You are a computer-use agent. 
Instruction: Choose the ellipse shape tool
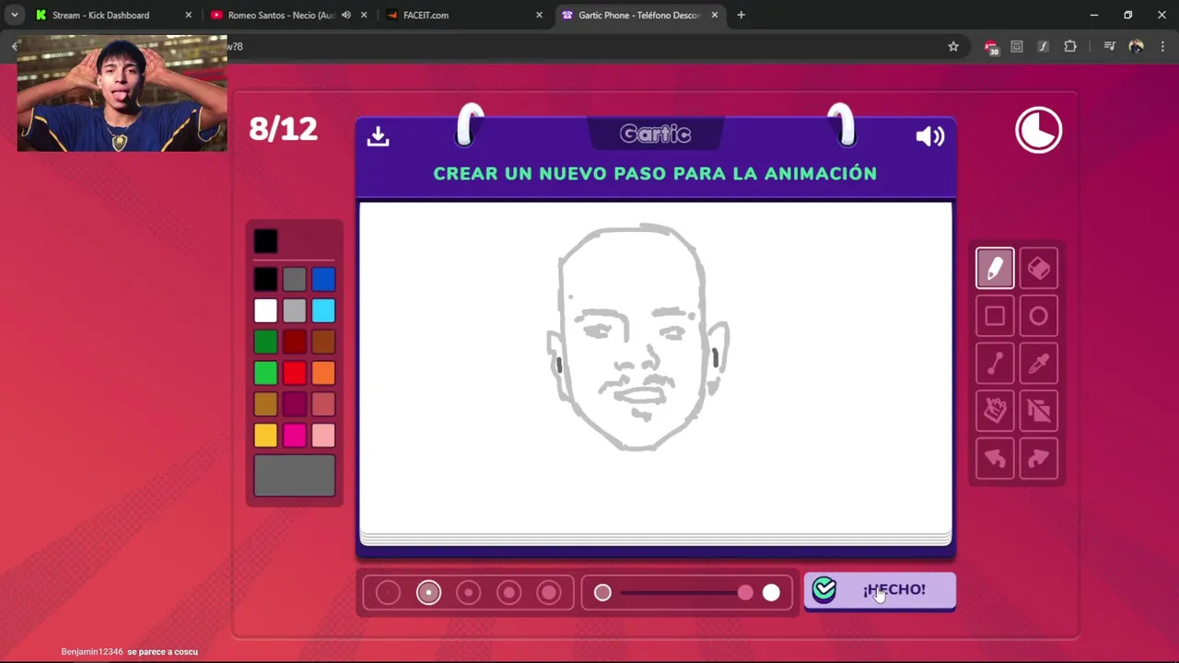coord(1039,317)
